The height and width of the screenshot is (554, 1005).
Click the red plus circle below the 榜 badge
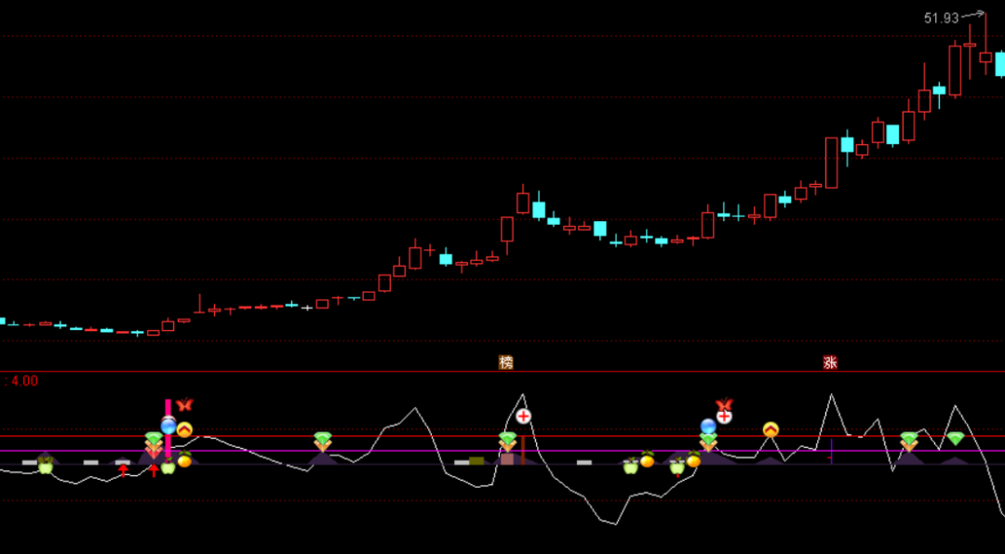[x=524, y=416]
